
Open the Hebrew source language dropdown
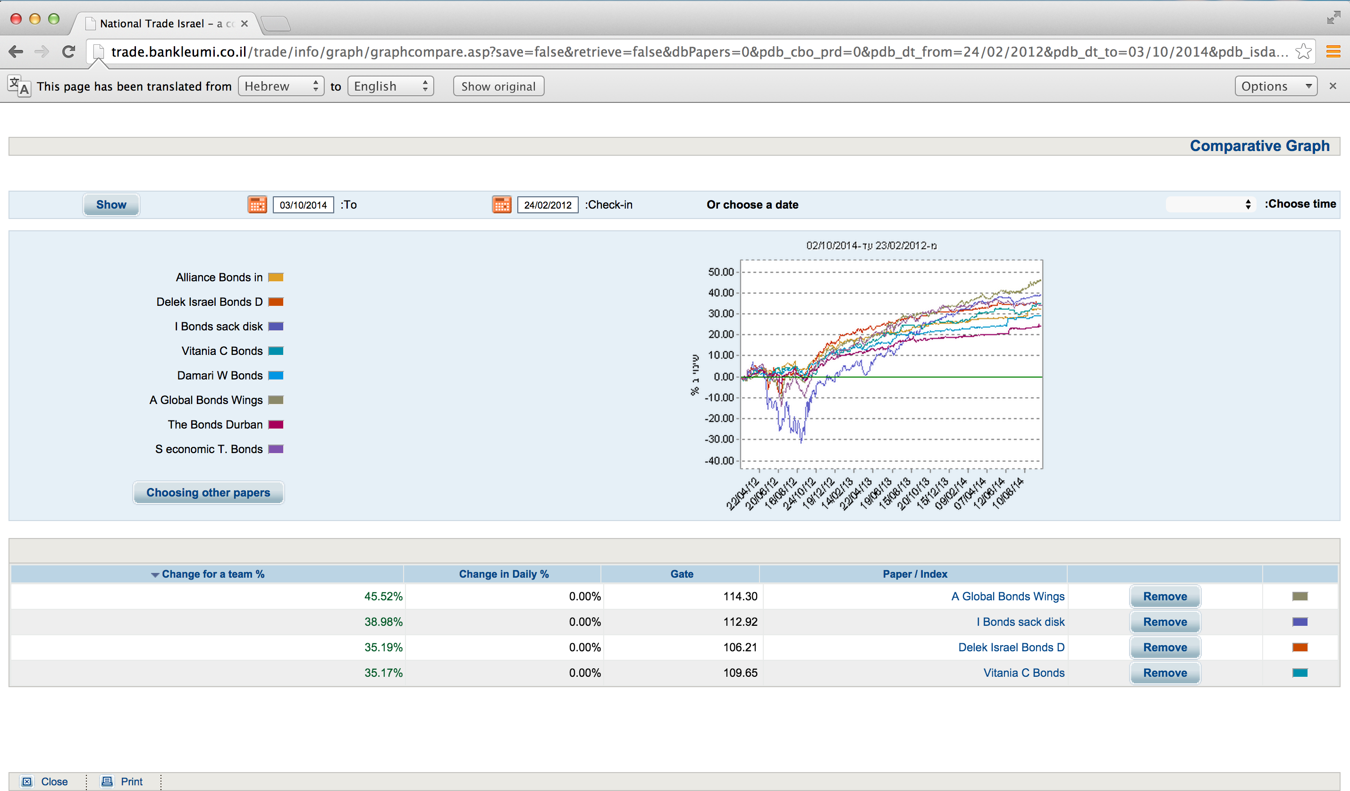[x=281, y=86]
